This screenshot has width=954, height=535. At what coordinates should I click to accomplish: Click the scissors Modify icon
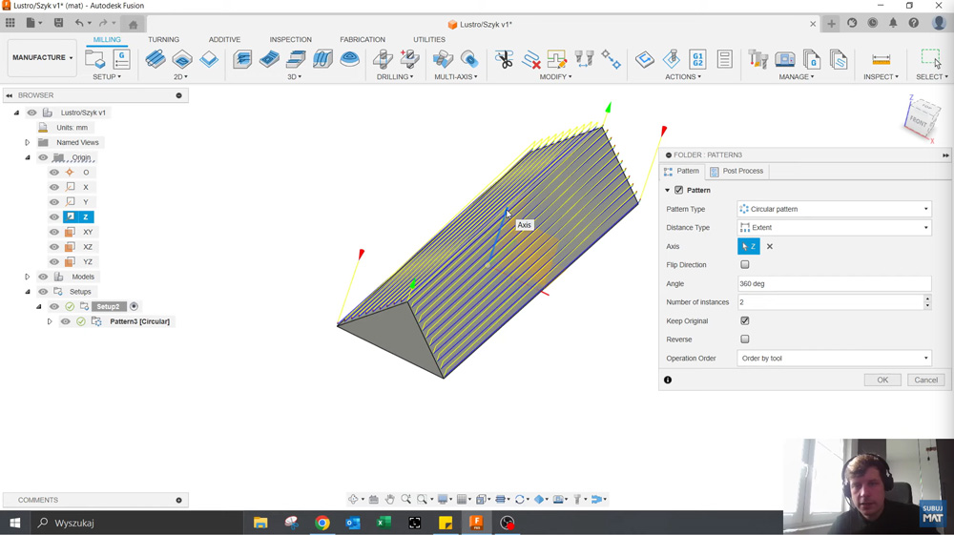pyautogui.click(x=504, y=59)
